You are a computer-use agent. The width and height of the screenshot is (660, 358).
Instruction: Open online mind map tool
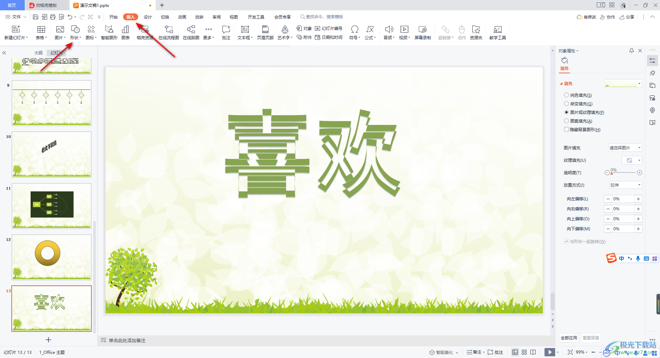191,33
